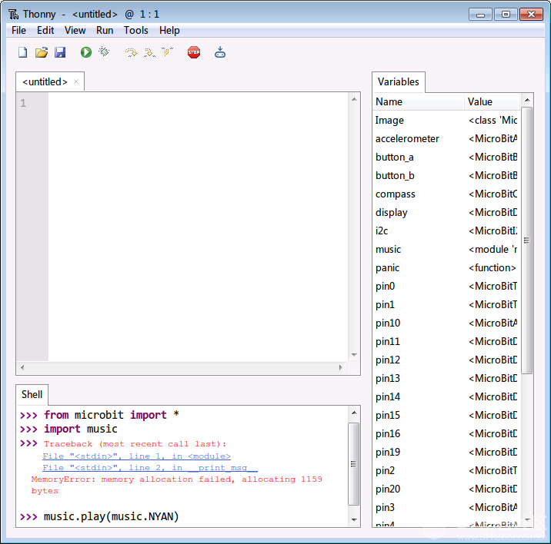Open the Edit menu

pyautogui.click(x=45, y=31)
